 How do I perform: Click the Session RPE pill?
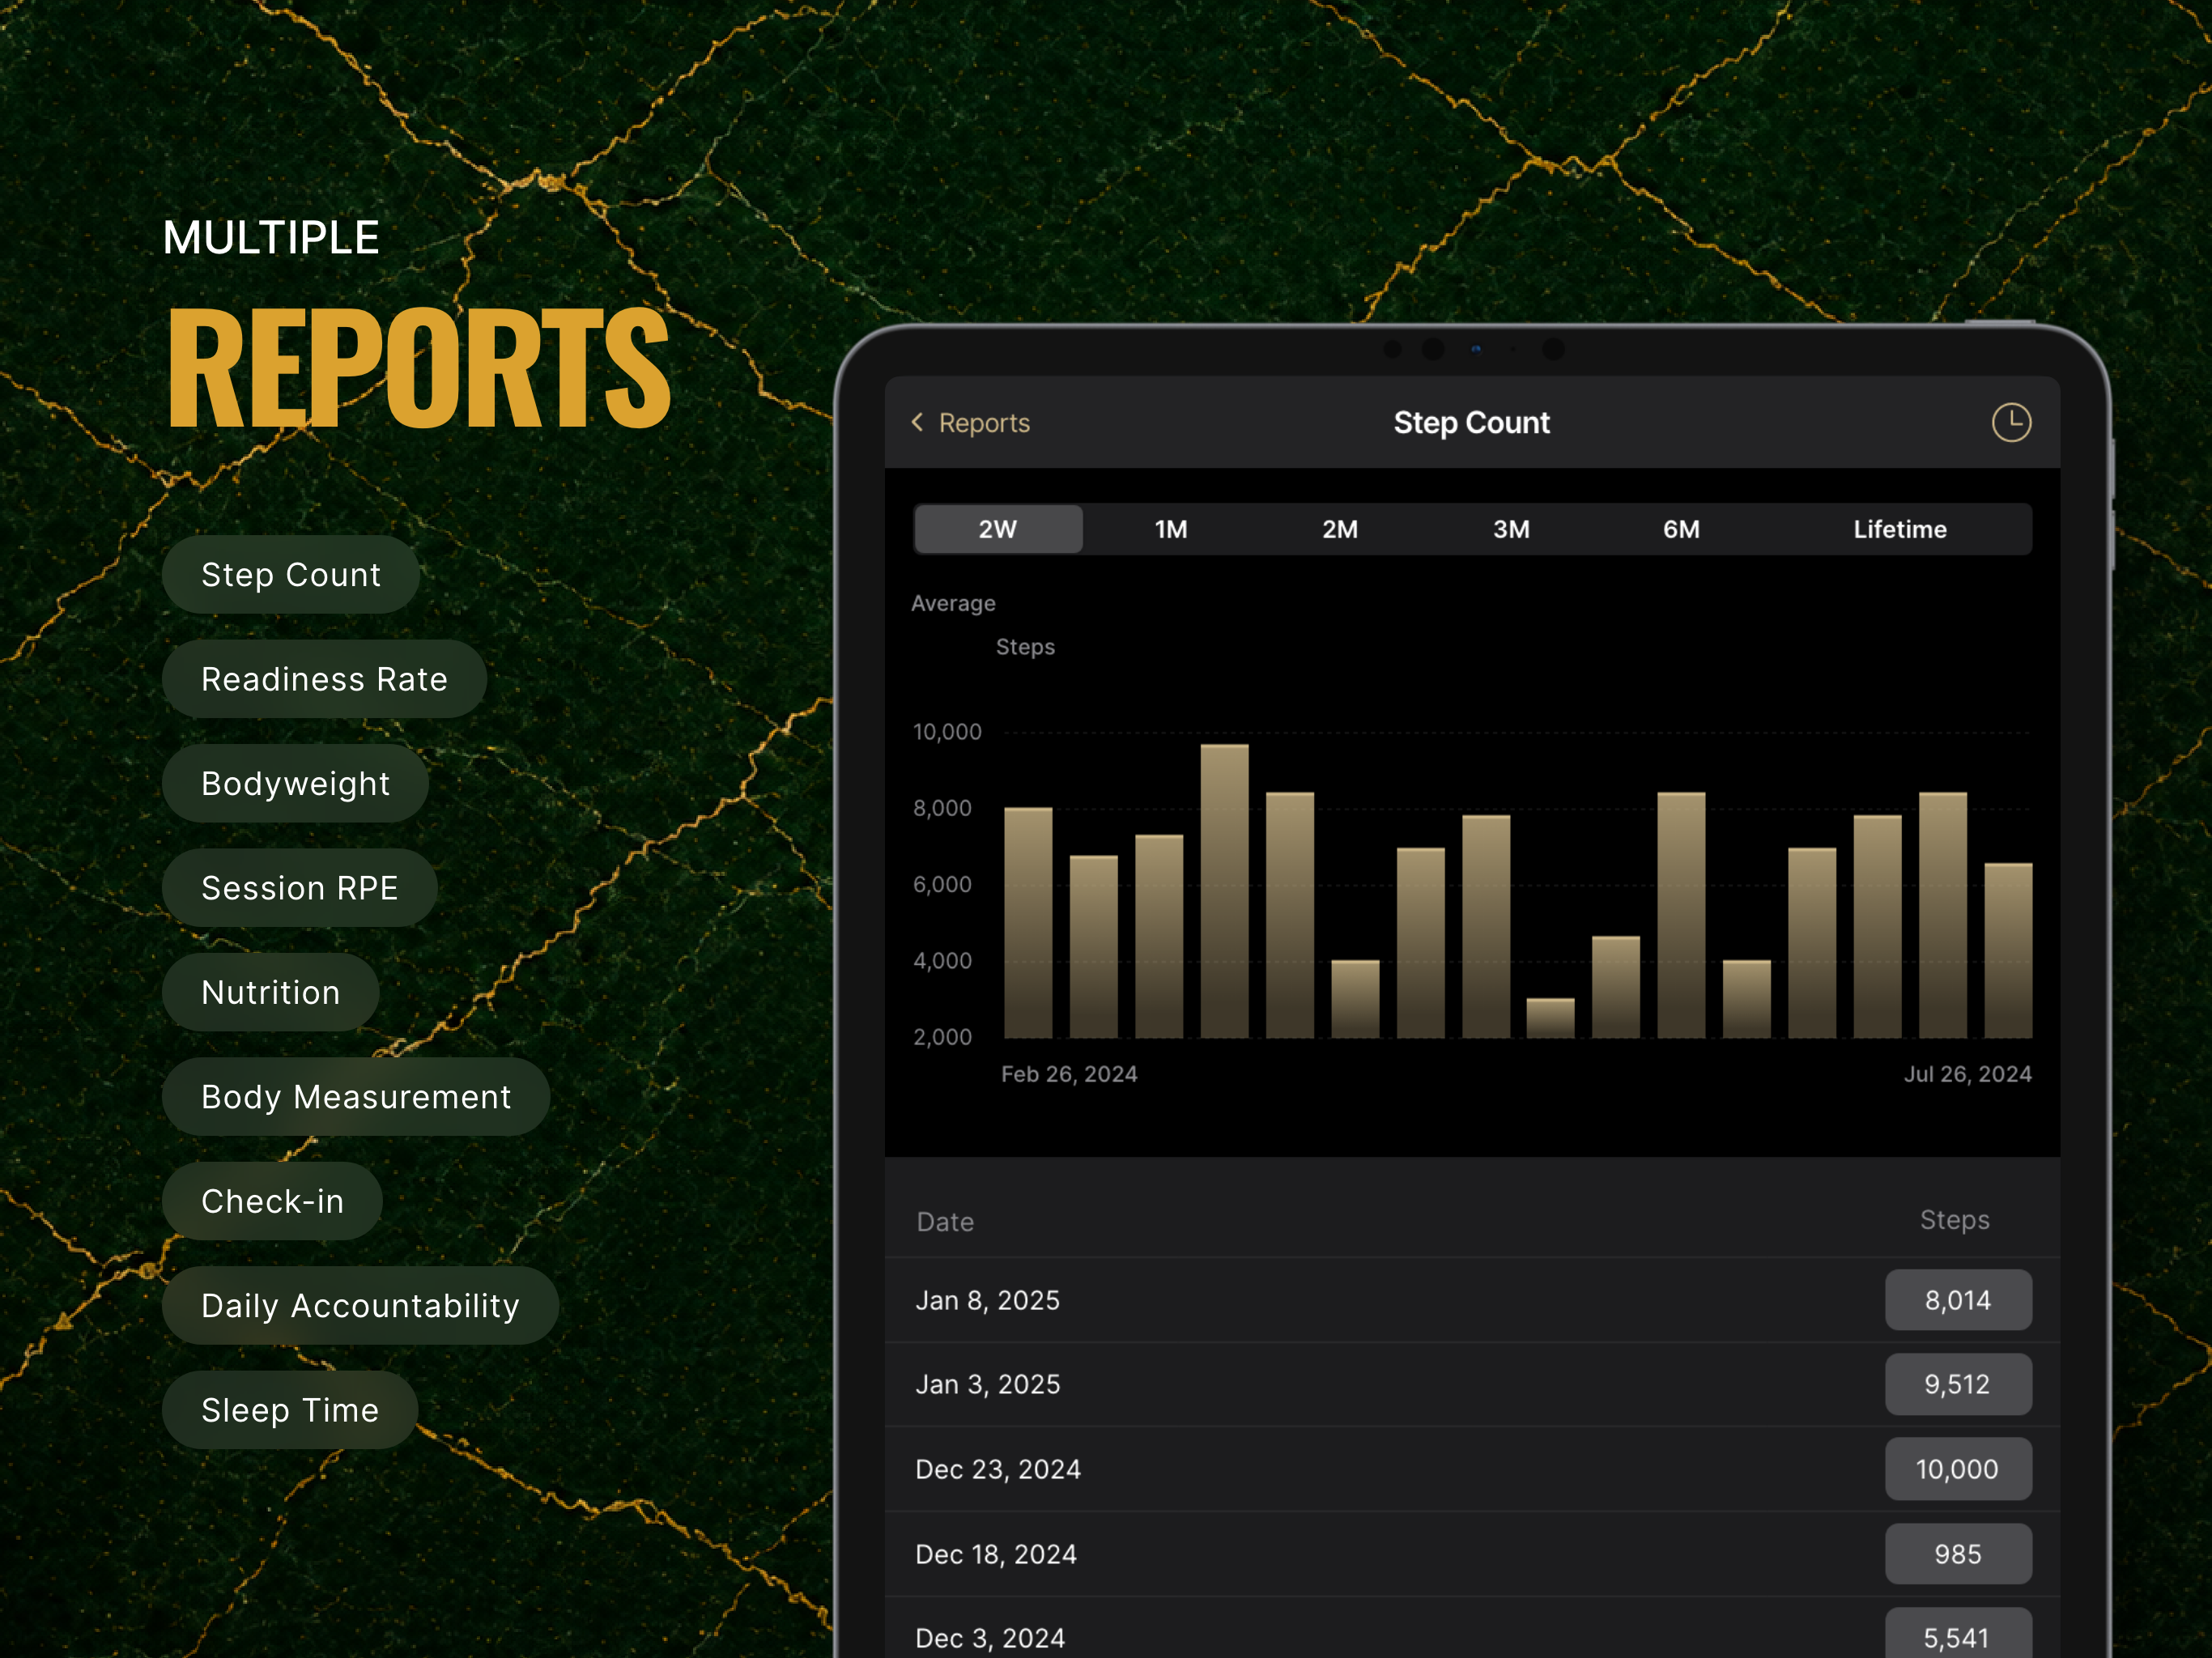(299, 888)
